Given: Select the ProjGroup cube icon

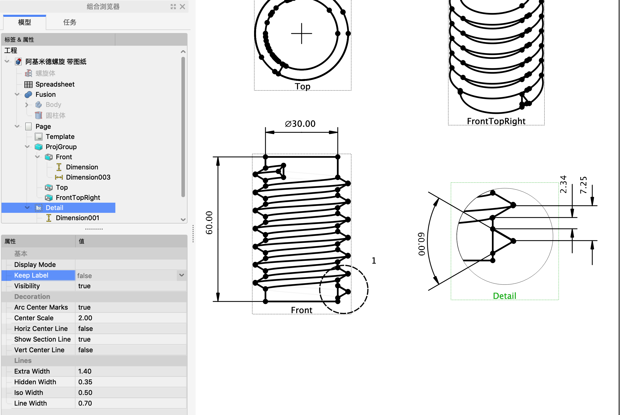Looking at the screenshot, I should (x=39, y=147).
